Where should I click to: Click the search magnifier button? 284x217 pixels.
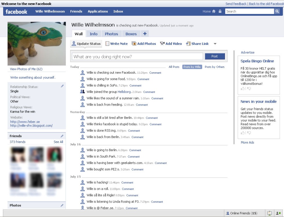point(277,11)
